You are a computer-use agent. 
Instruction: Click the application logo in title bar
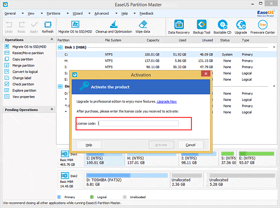coord(5,4)
